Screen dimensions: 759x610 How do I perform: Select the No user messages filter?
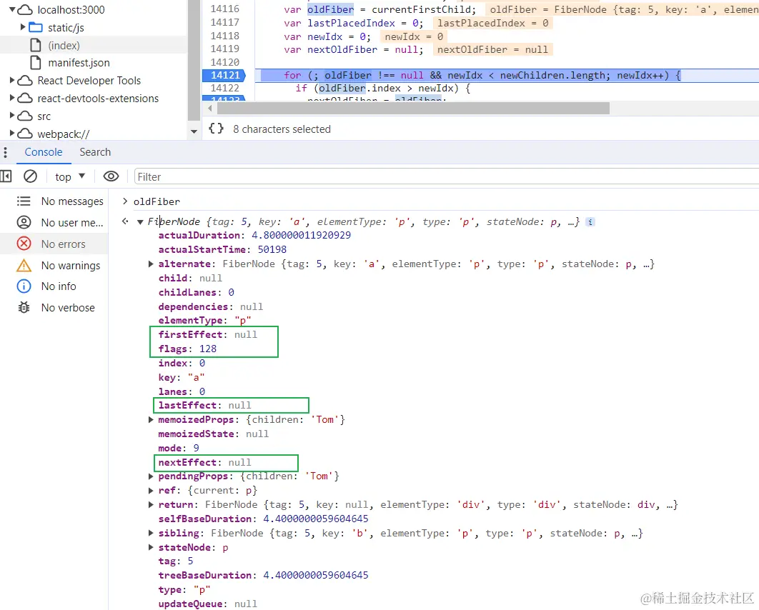click(54, 222)
